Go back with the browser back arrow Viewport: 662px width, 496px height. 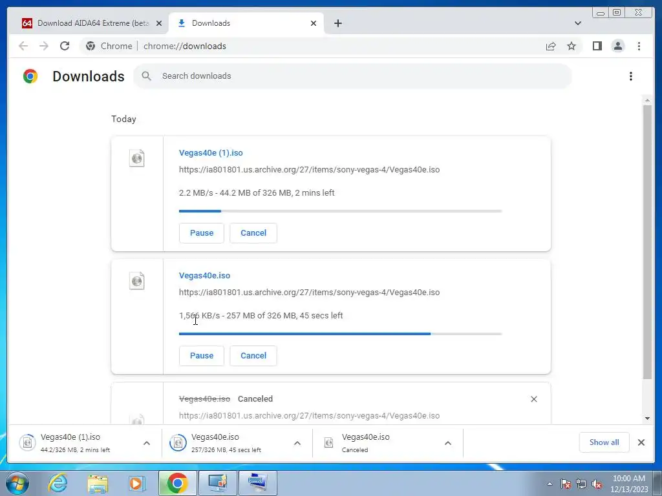23,46
